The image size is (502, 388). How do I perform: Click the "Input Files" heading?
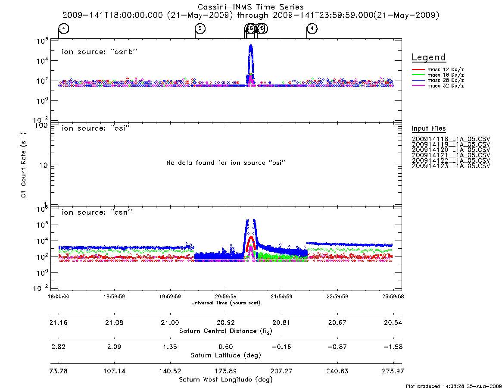pyautogui.click(x=429, y=128)
